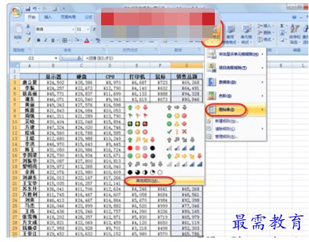
Task: Select column G header
Action: tap(186, 66)
